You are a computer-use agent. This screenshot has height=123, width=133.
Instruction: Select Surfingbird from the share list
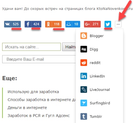coord(99,103)
